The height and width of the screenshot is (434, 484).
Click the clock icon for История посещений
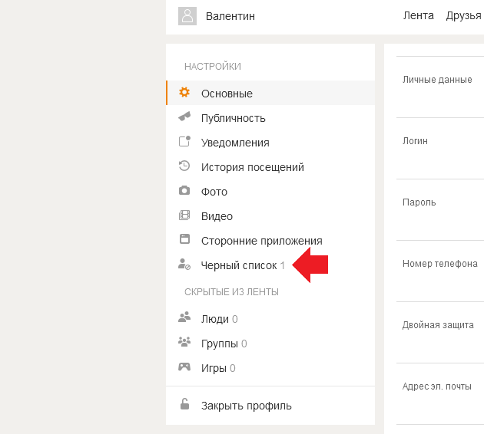(184, 166)
